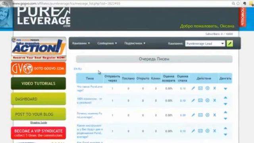The image size is (254, 143).
Task: Delete the '100% комиссии' message with X
Action: tap(215, 100)
